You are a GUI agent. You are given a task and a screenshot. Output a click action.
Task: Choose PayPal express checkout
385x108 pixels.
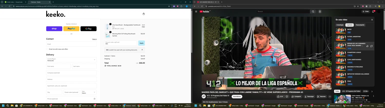tap(71, 29)
